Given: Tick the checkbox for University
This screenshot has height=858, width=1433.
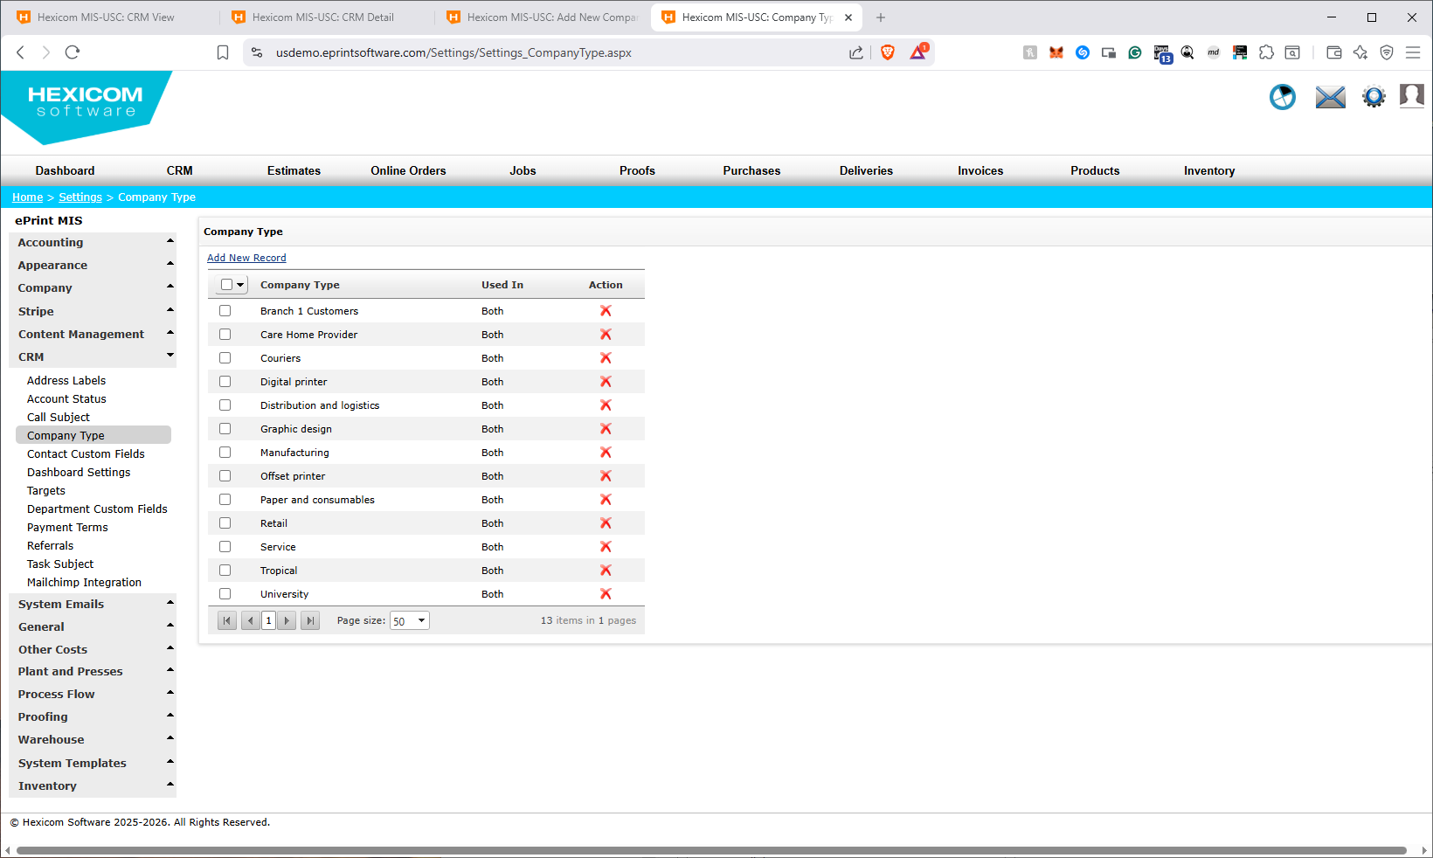Looking at the screenshot, I should [225, 594].
